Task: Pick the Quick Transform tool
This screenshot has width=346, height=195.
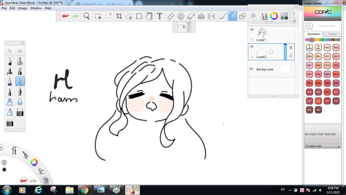Action: point(129,16)
